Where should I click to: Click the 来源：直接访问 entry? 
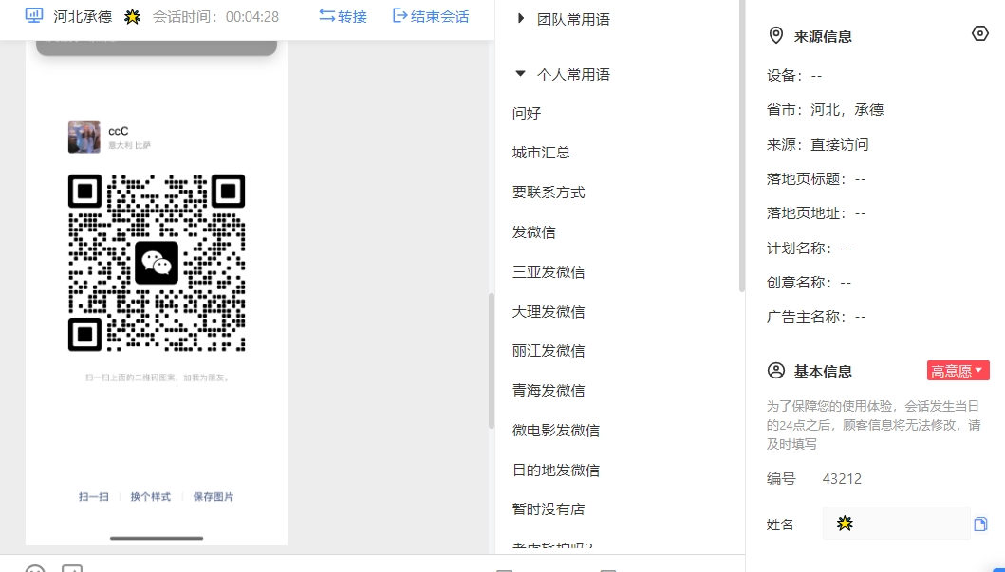[x=817, y=144]
